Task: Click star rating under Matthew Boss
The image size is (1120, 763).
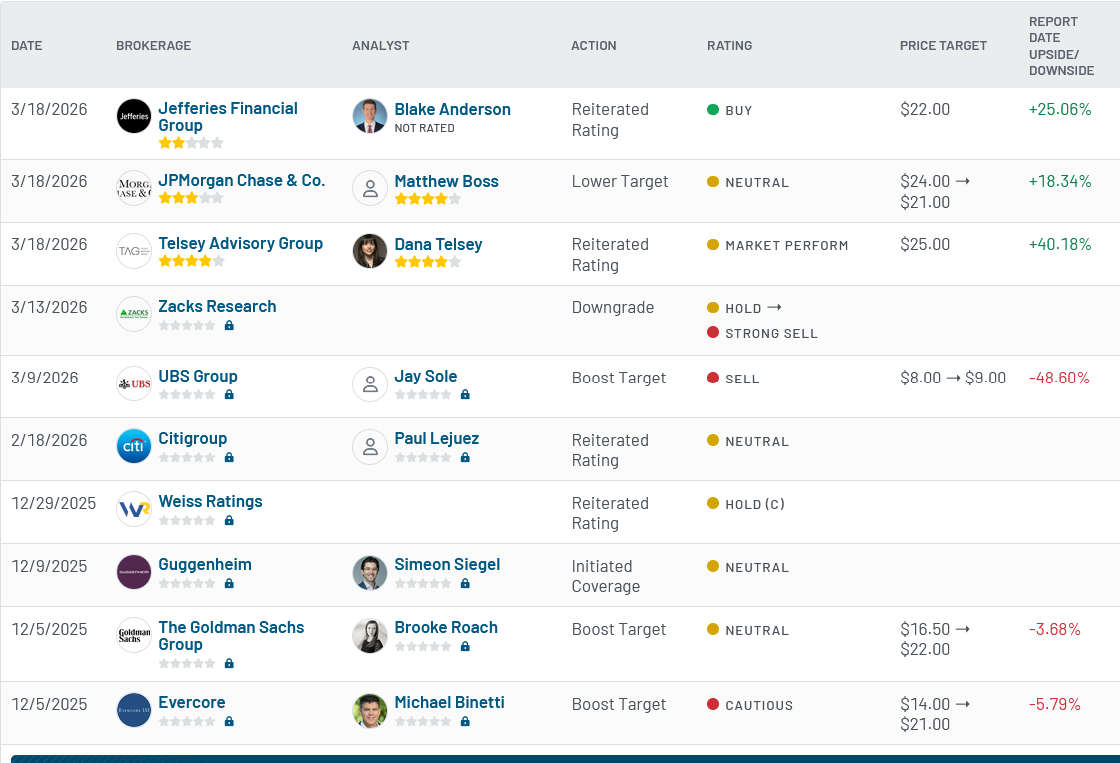Action: (x=428, y=199)
